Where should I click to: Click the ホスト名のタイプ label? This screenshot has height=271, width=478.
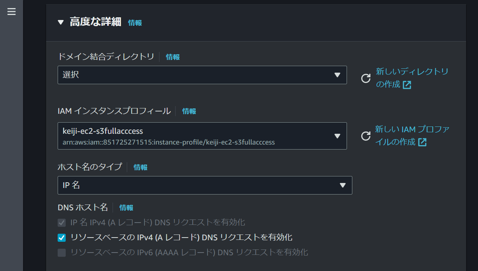(90, 167)
